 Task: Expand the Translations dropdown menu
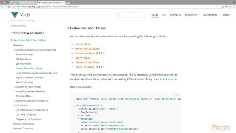click(x=211, y=15)
